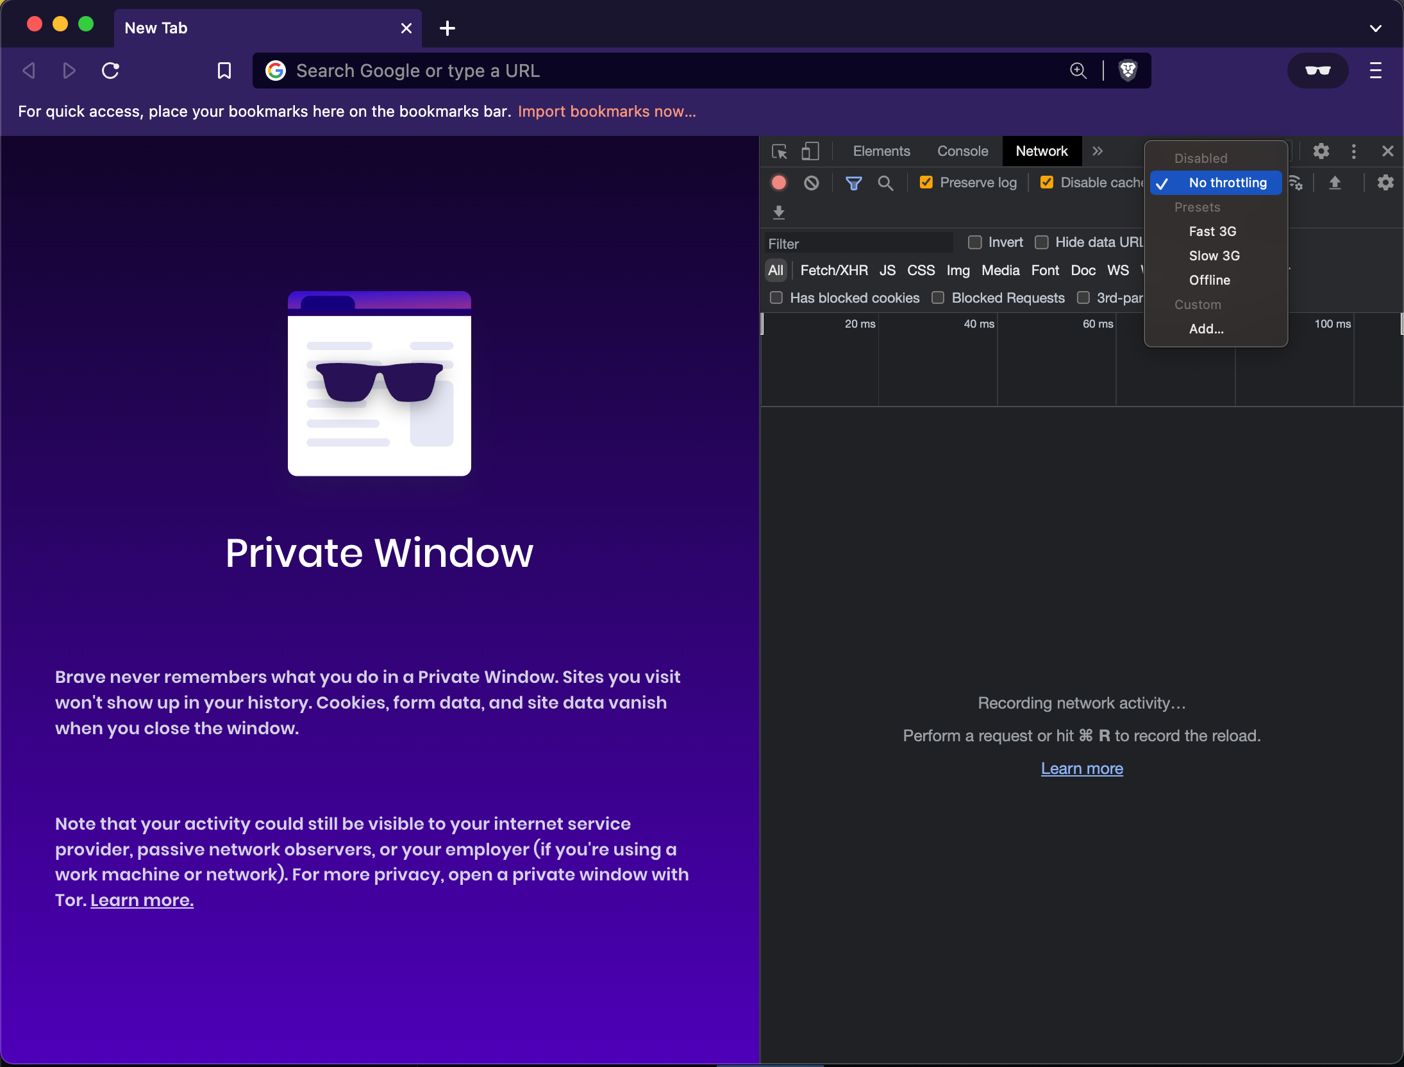Open a new tab with plus button
The width and height of the screenshot is (1404, 1067).
click(447, 28)
